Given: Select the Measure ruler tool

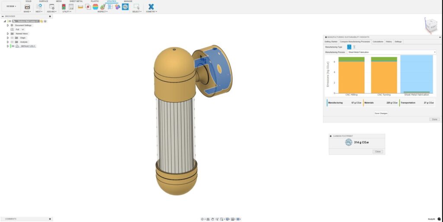Looking at the screenshot, I should (x=80, y=7).
